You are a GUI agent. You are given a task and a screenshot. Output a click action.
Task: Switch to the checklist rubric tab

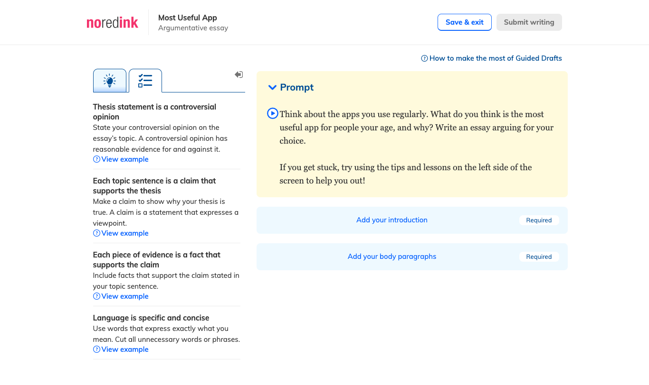(x=145, y=81)
